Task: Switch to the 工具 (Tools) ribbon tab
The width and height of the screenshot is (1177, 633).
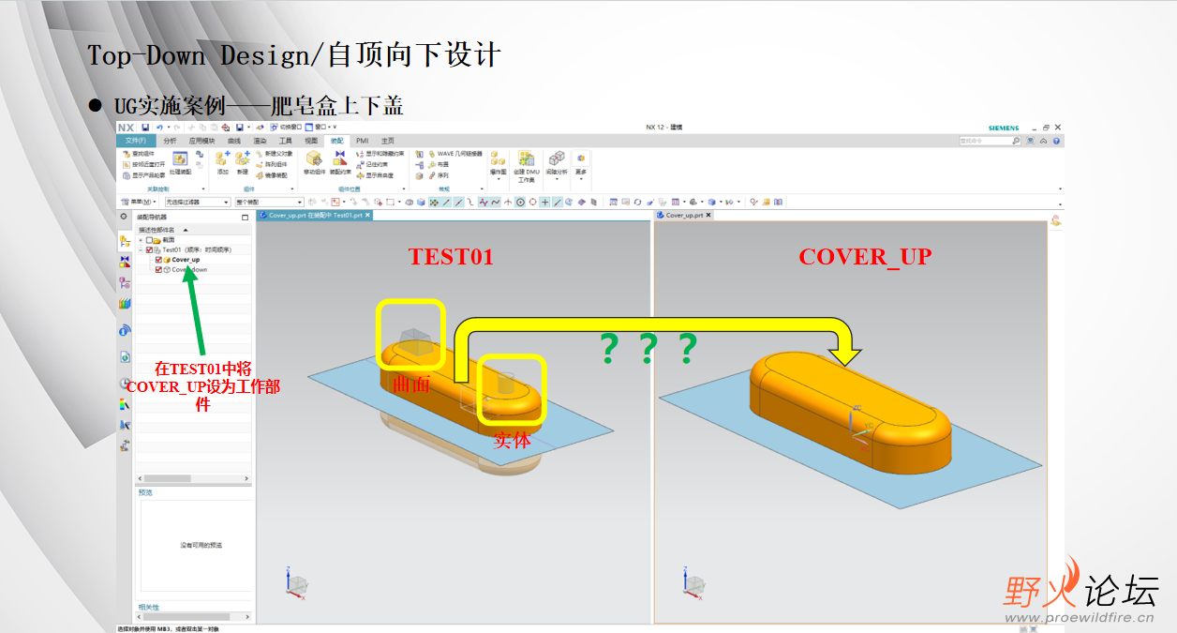Action: (285, 140)
